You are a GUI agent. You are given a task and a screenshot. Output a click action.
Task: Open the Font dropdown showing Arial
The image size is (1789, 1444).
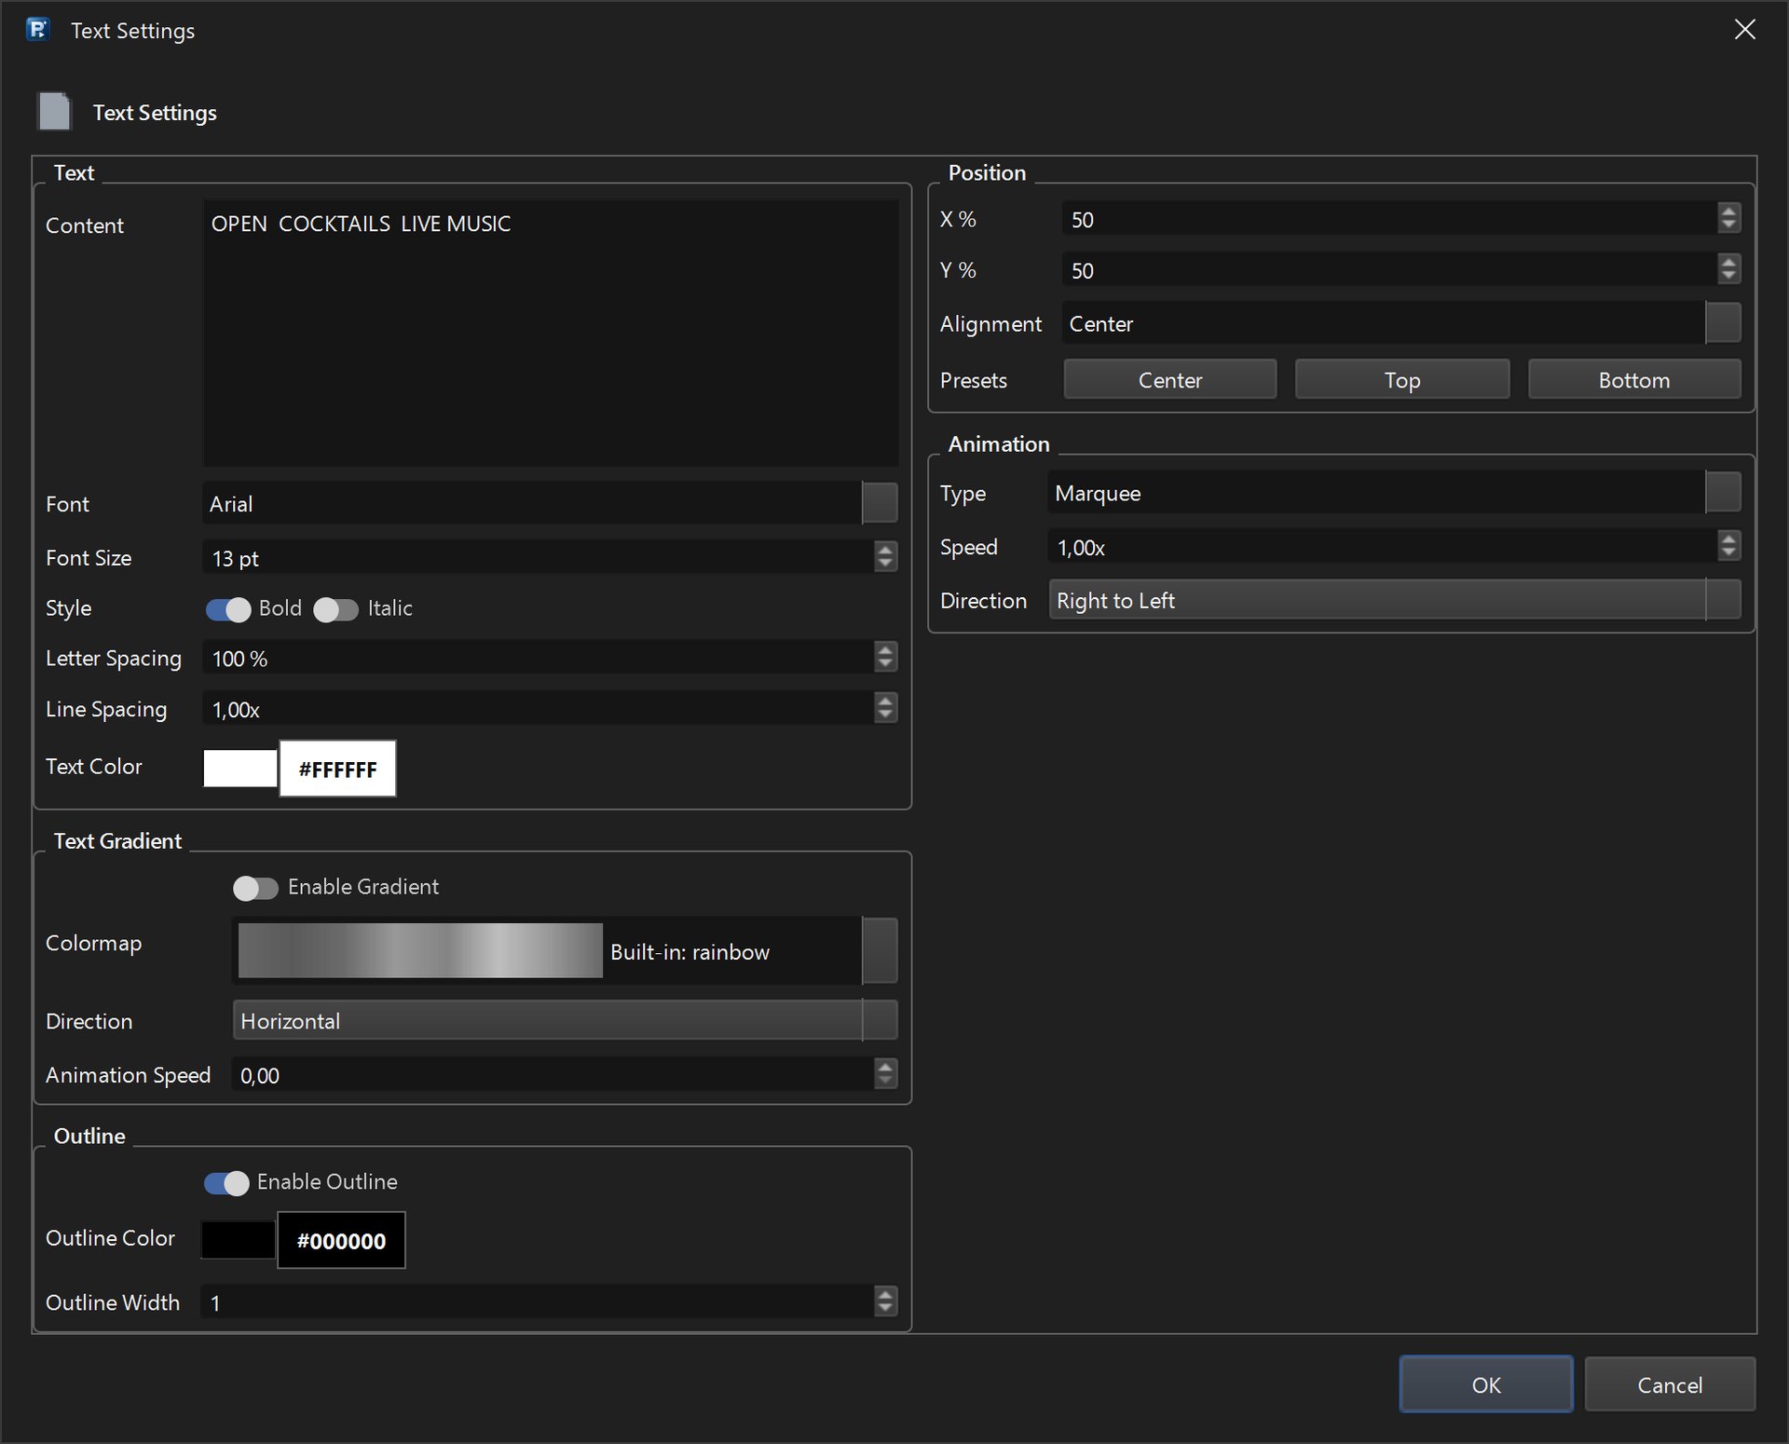pyautogui.click(x=550, y=503)
